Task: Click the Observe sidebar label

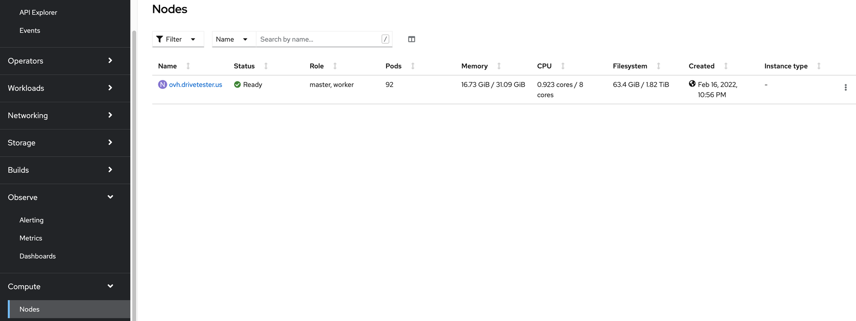Action: point(23,197)
